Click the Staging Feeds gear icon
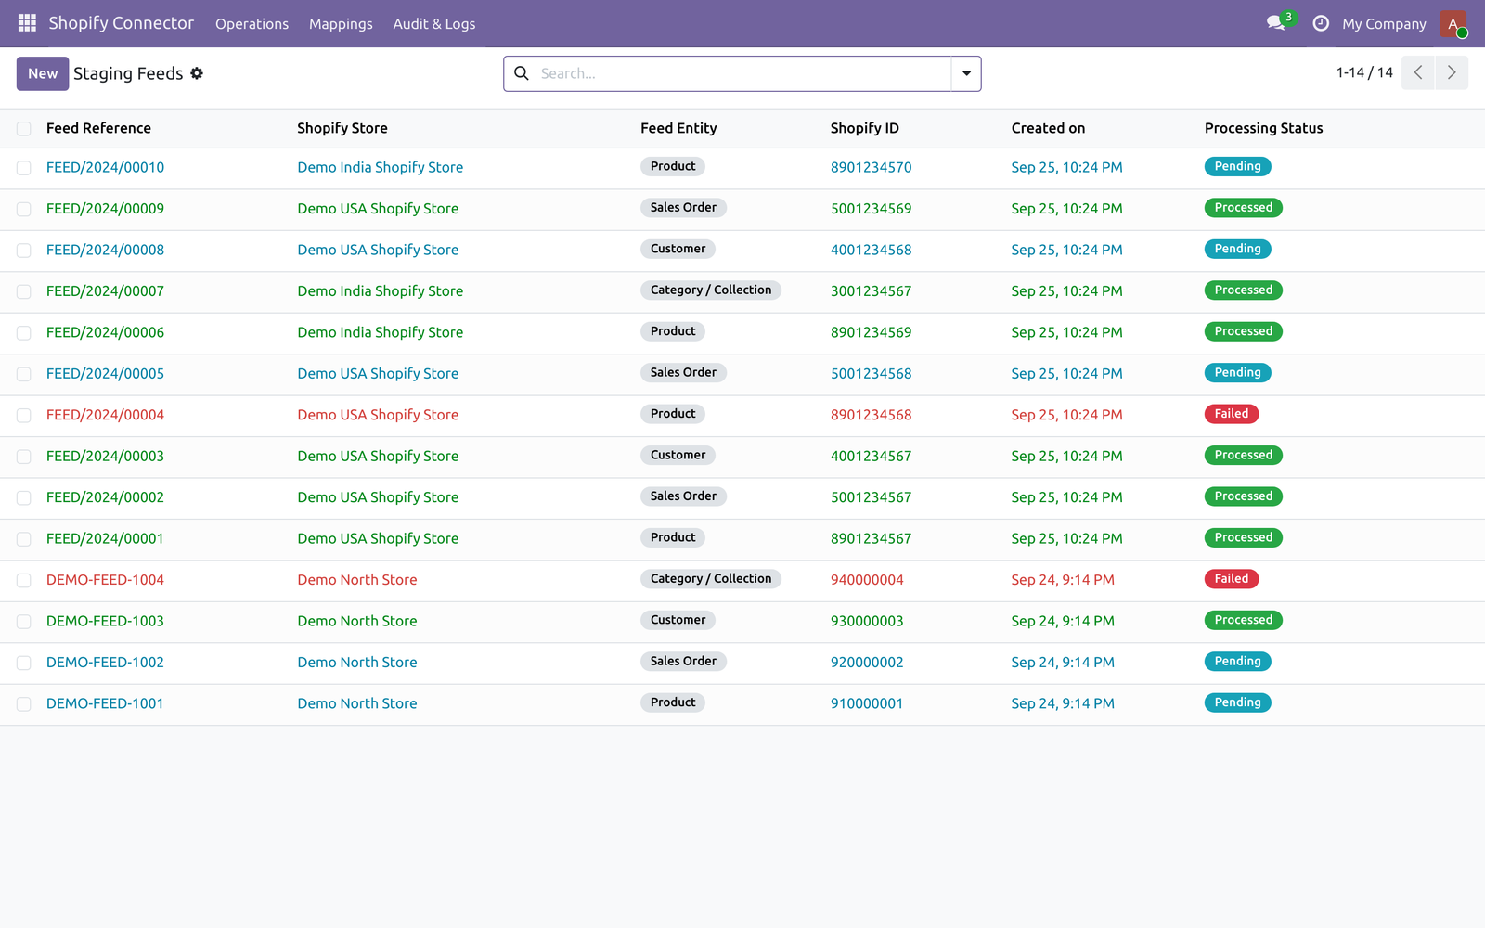Image resolution: width=1485 pixels, height=928 pixels. [x=197, y=73]
